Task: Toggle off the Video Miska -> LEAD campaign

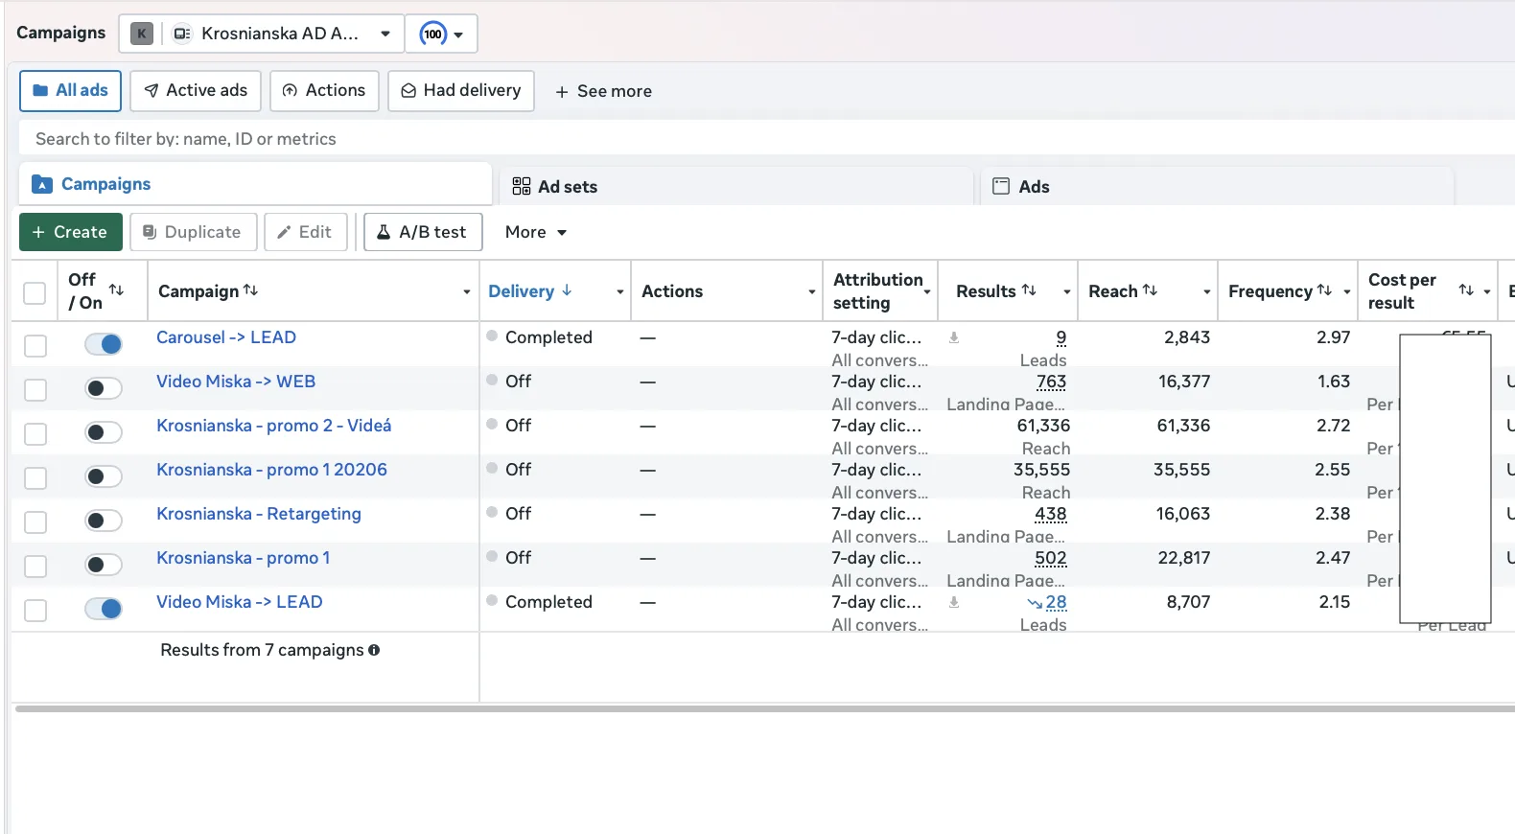Action: click(x=104, y=609)
